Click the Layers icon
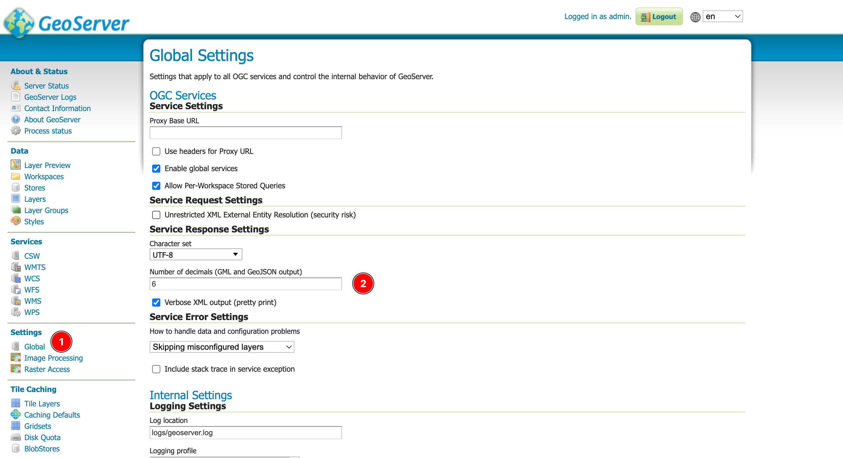 tap(16, 199)
